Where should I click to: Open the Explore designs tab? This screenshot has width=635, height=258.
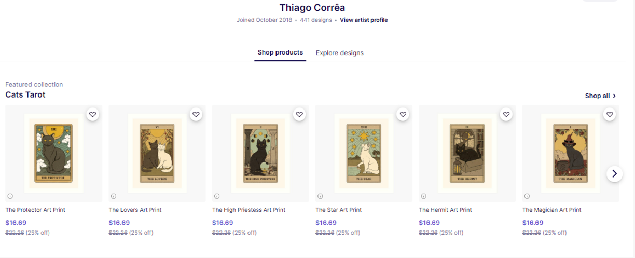click(x=339, y=53)
